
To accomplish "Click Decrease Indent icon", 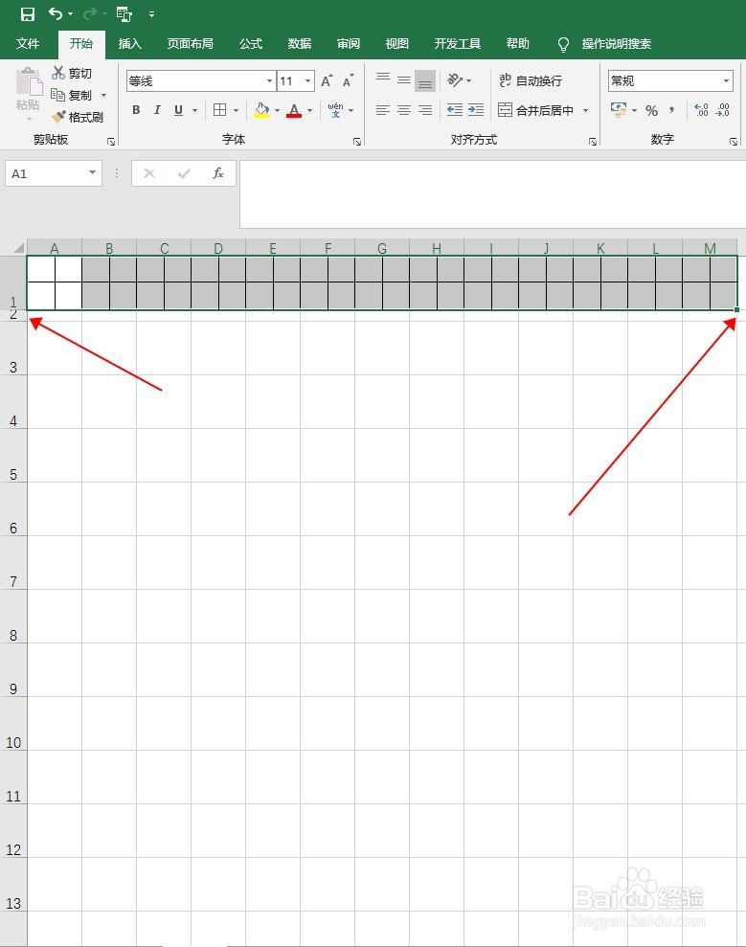I will (454, 110).
